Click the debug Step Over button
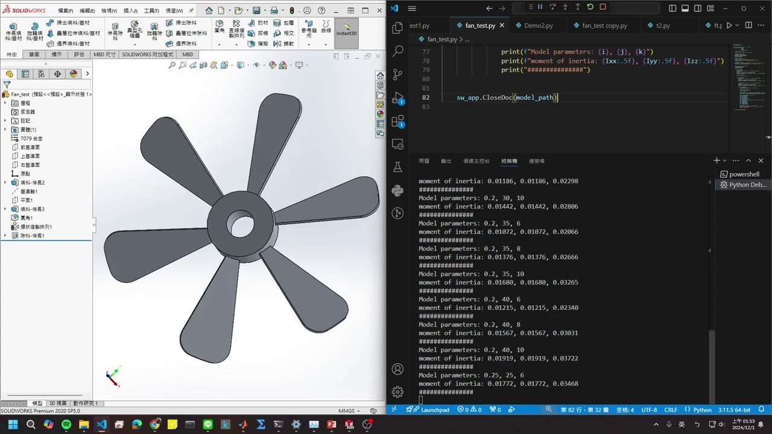Viewport: 772px width, 434px height. pyautogui.click(x=552, y=7)
